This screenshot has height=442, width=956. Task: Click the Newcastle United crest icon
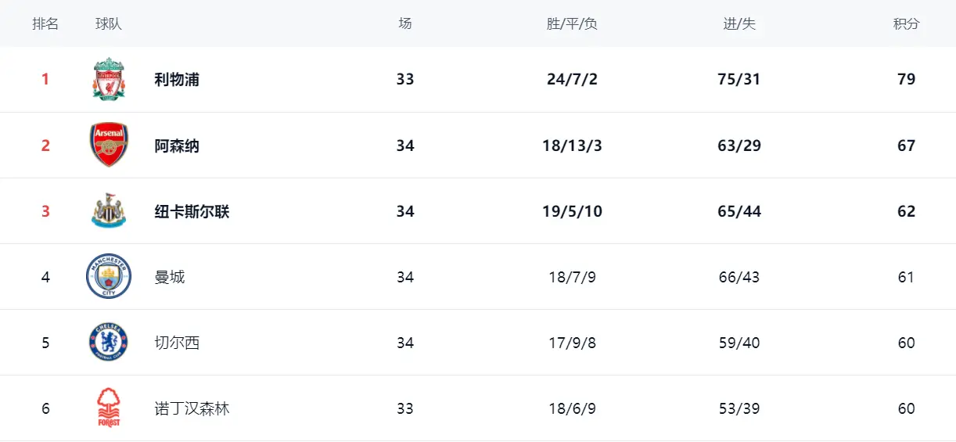(x=108, y=210)
